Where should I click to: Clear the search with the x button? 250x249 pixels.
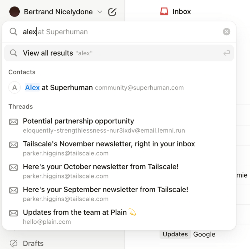[x=226, y=32]
